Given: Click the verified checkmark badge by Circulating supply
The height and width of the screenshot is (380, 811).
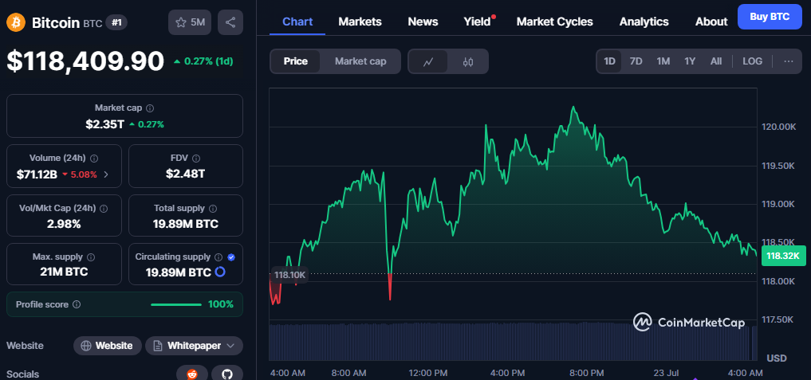Looking at the screenshot, I should tap(231, 257).
